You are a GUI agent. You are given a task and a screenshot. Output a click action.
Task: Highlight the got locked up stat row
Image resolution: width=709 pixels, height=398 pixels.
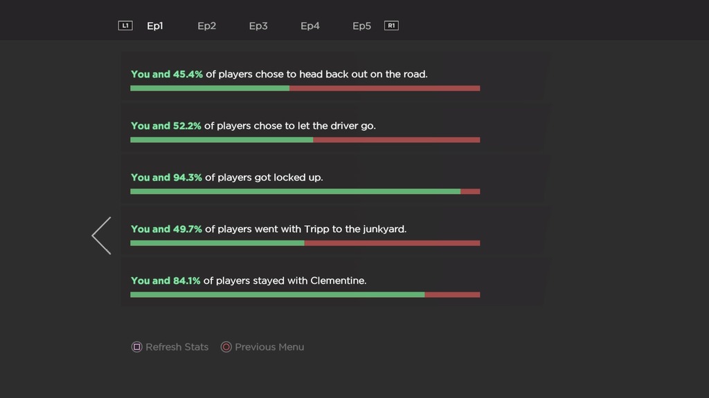(227, 178)
